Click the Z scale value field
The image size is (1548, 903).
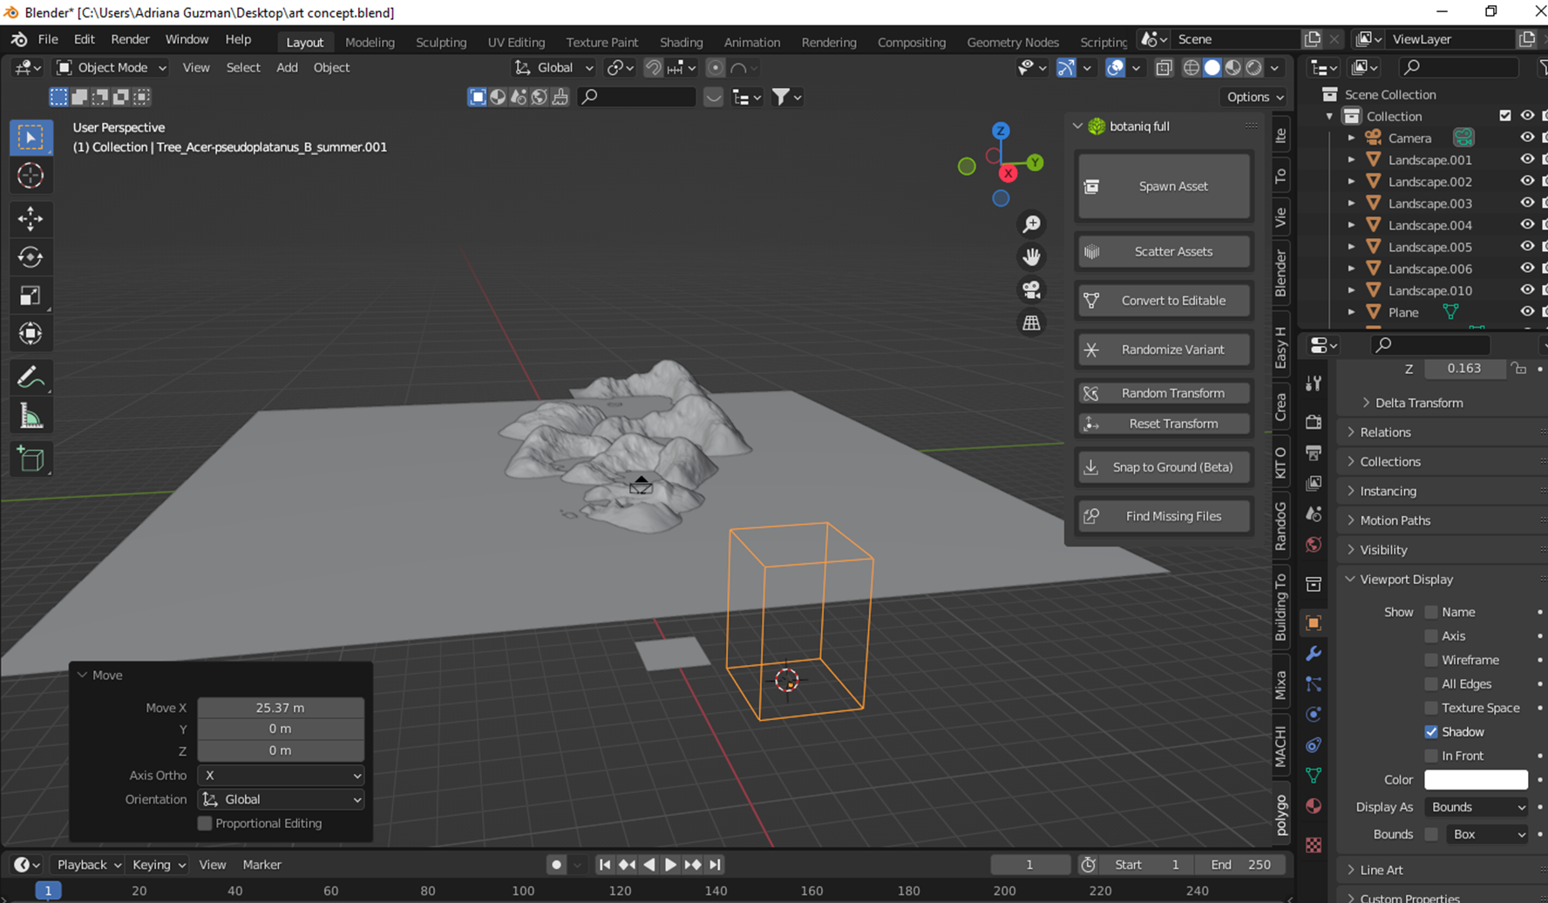click(1464, 369)
